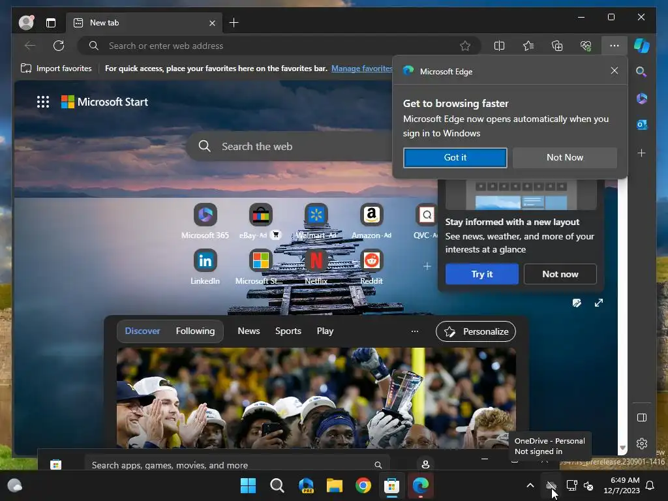Open the tab actions menu icon
The height and width of the screenshot is (501, 668).
click(x=51, y=23)
